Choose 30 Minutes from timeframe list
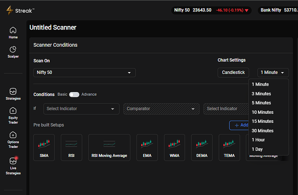The image size is (298, 195). tap(269, 131)
